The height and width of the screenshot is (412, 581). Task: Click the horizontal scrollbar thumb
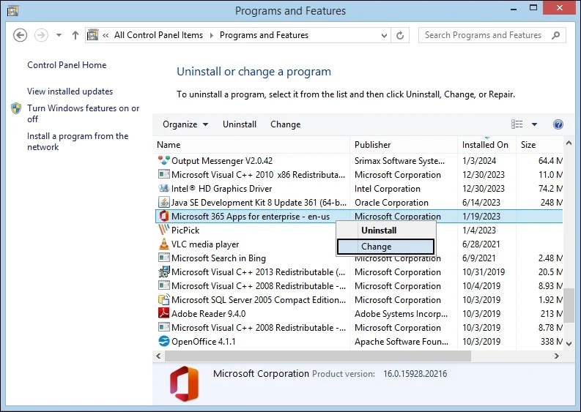[x=318, y=356]
